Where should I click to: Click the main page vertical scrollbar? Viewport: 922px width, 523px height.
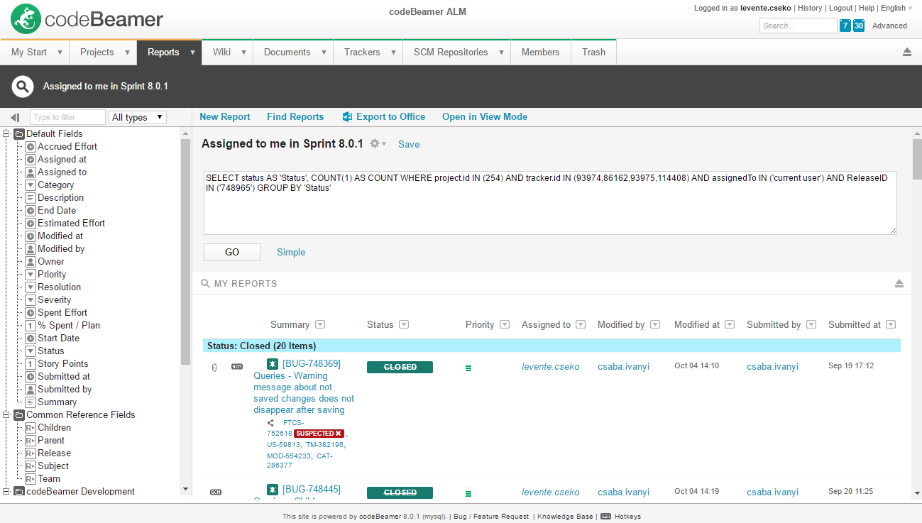pos(916,160)
